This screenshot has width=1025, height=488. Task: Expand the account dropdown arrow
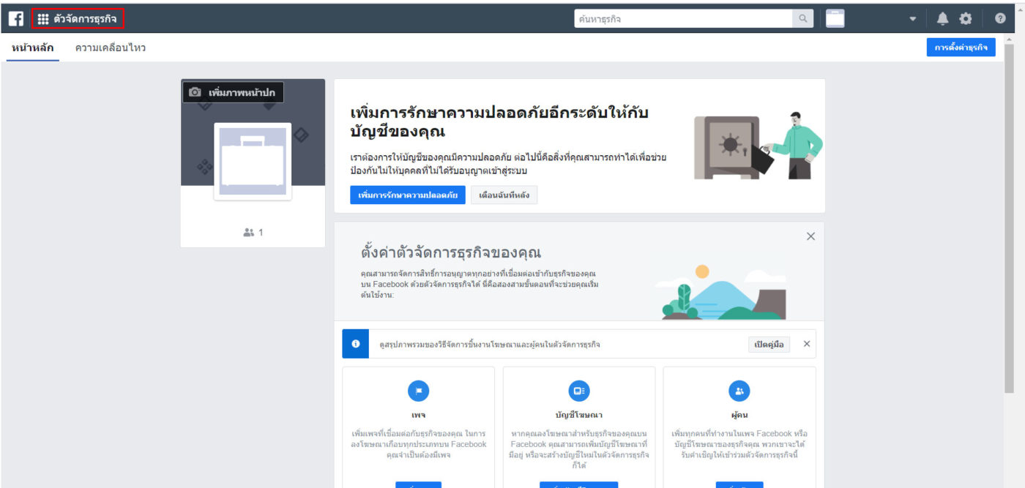(x=912, y=19)
